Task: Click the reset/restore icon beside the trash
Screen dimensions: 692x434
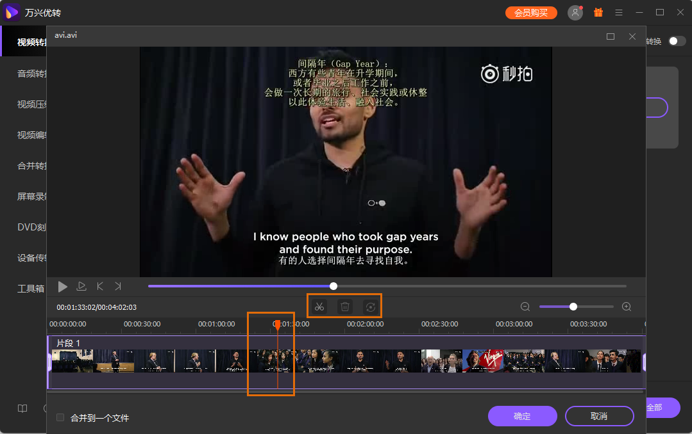Action: point(370,306)
